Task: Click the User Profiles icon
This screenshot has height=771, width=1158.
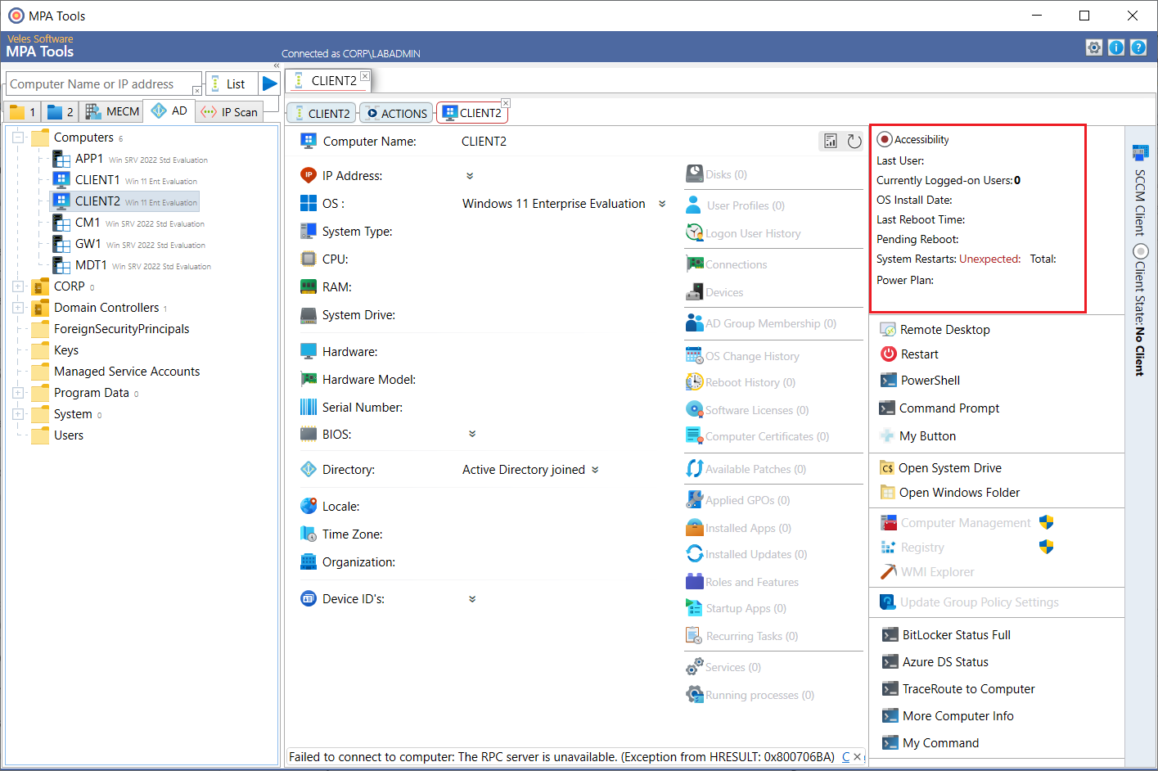Action: [x=694, y=205]
